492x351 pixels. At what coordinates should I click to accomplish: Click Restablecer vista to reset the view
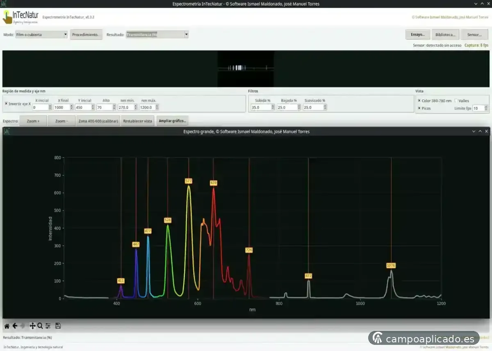pos(138,121)
